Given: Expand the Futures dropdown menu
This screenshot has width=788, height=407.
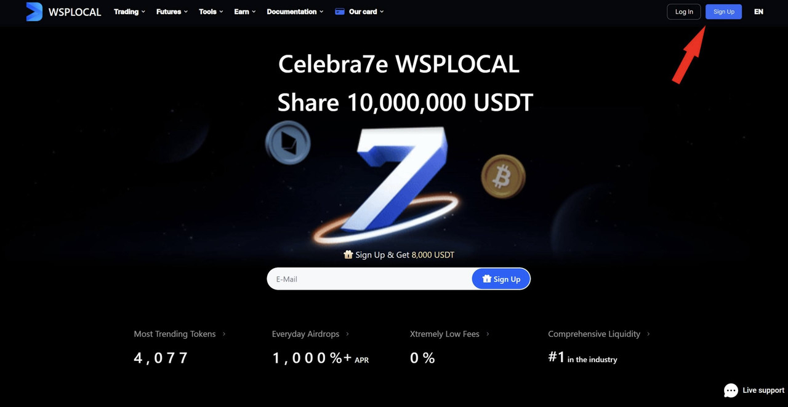Looking at the screenshot, I should pyautogui.click(x=172, y=12).
